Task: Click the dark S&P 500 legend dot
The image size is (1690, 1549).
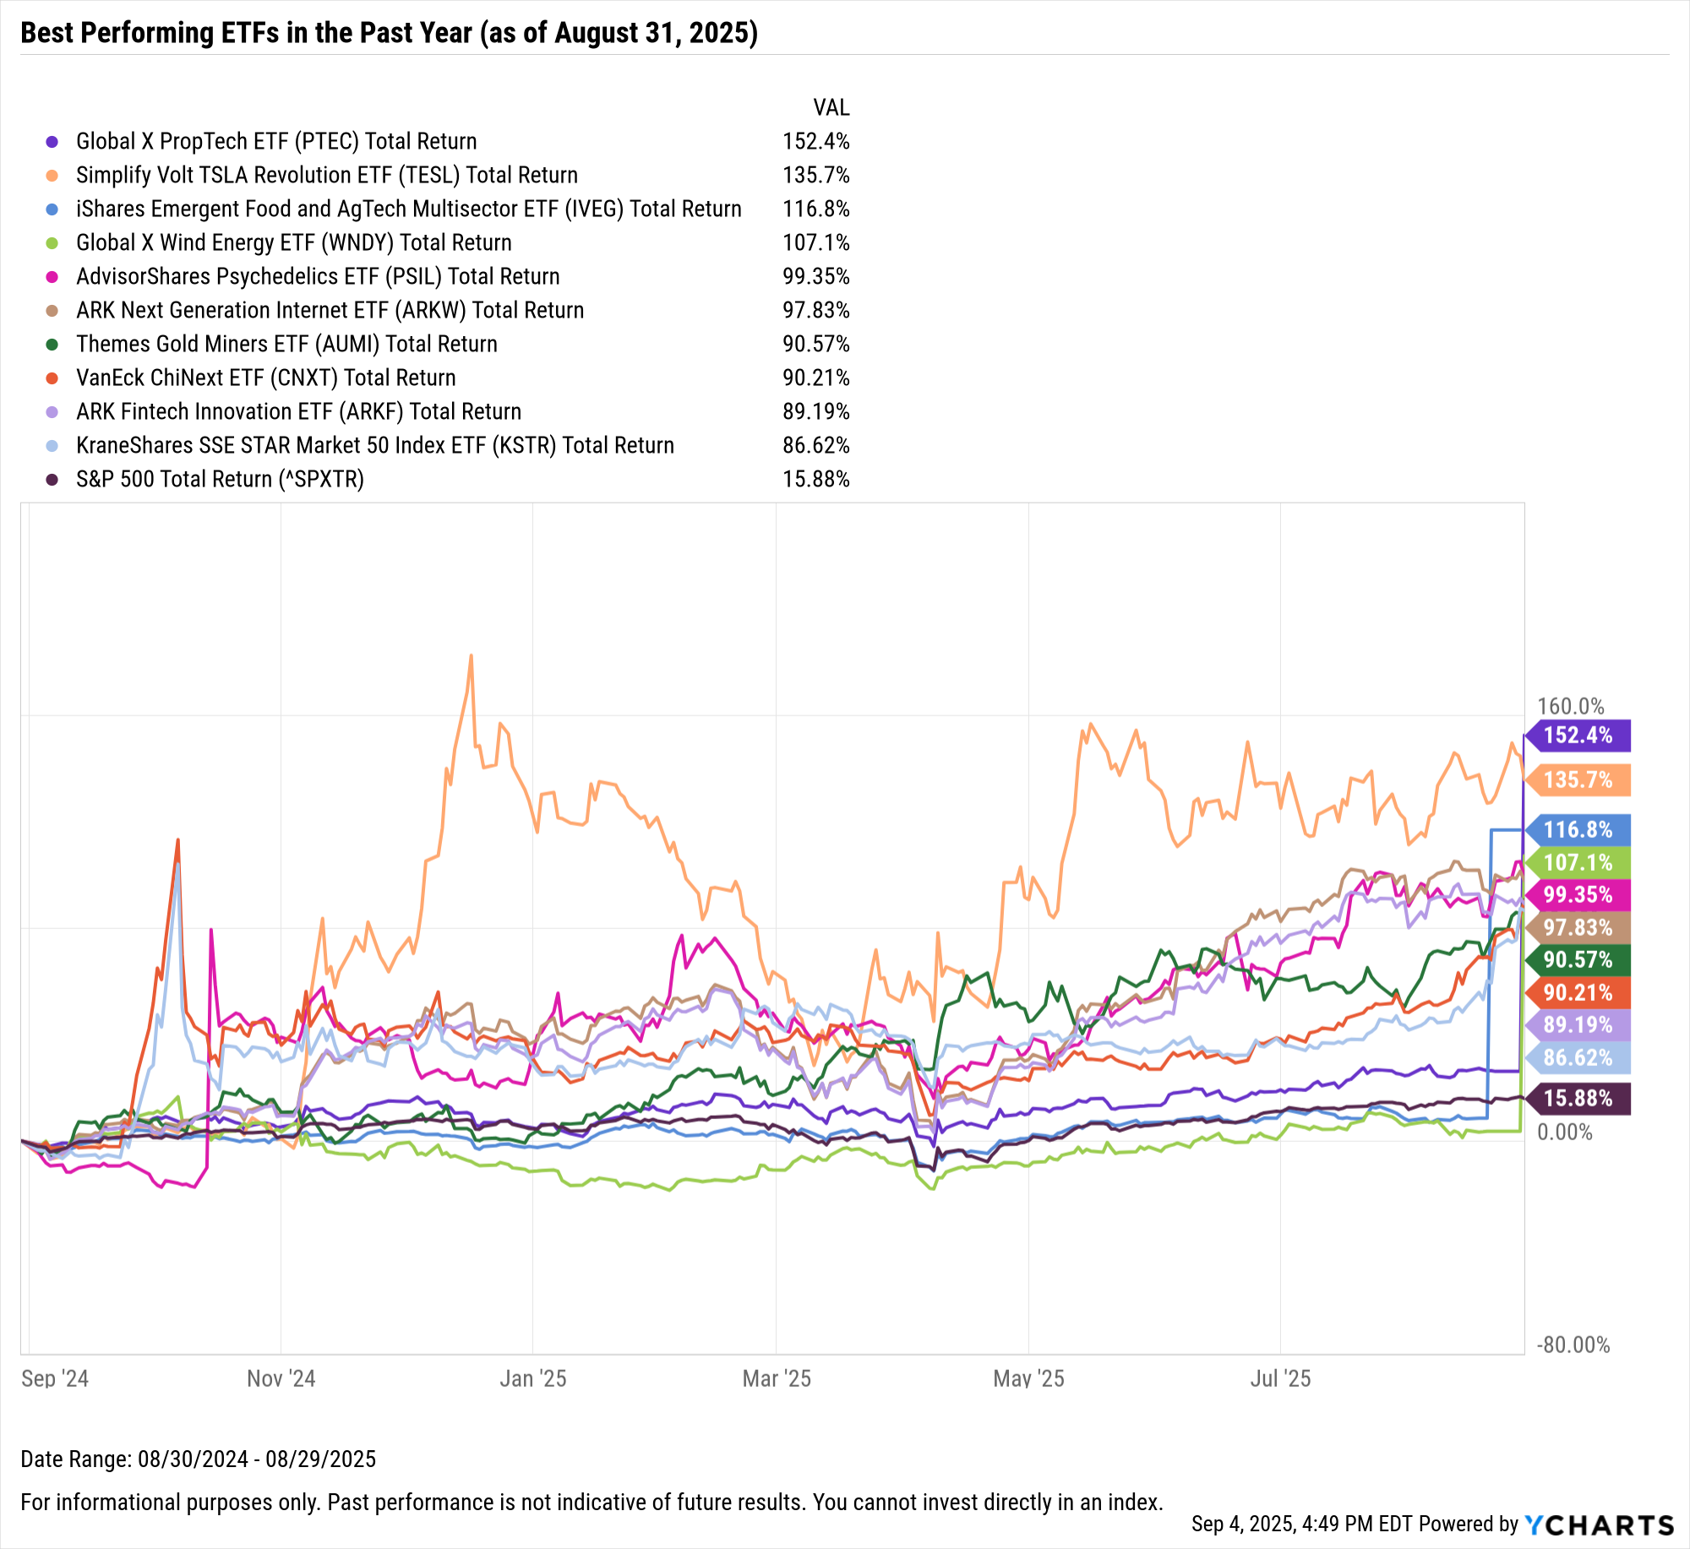Action: [x=52, y=480]
